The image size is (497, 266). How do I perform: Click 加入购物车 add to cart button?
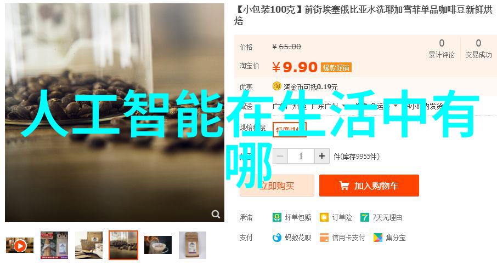pyautogui.click(x=369, y=186)
